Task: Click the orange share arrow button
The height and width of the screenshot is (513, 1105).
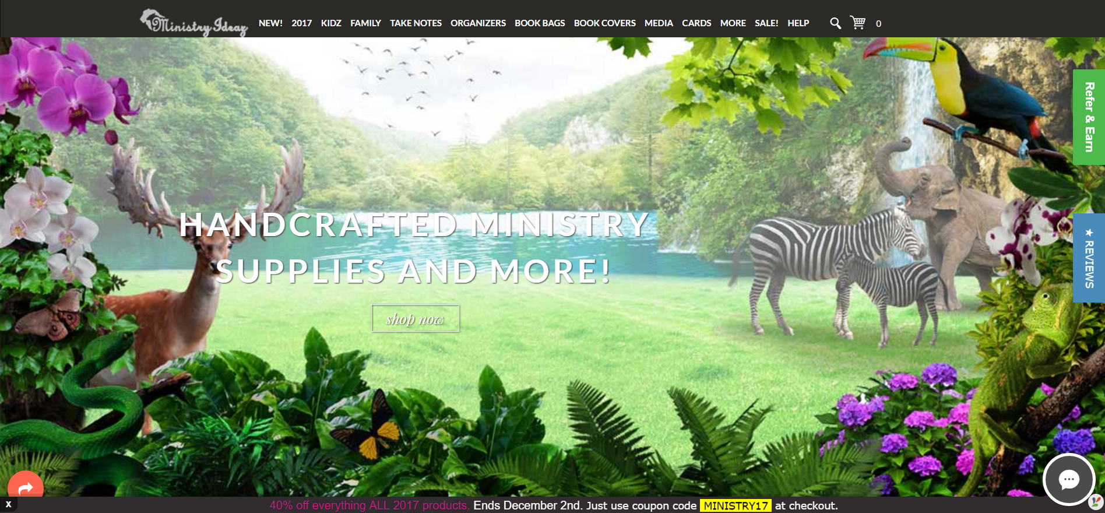Action: [x=26, y=487]
